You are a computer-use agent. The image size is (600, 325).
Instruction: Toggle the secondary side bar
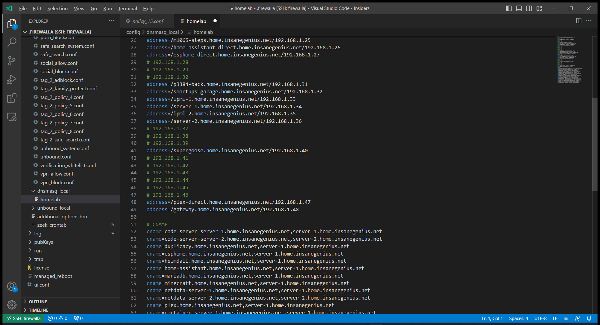tap(529, 8)
